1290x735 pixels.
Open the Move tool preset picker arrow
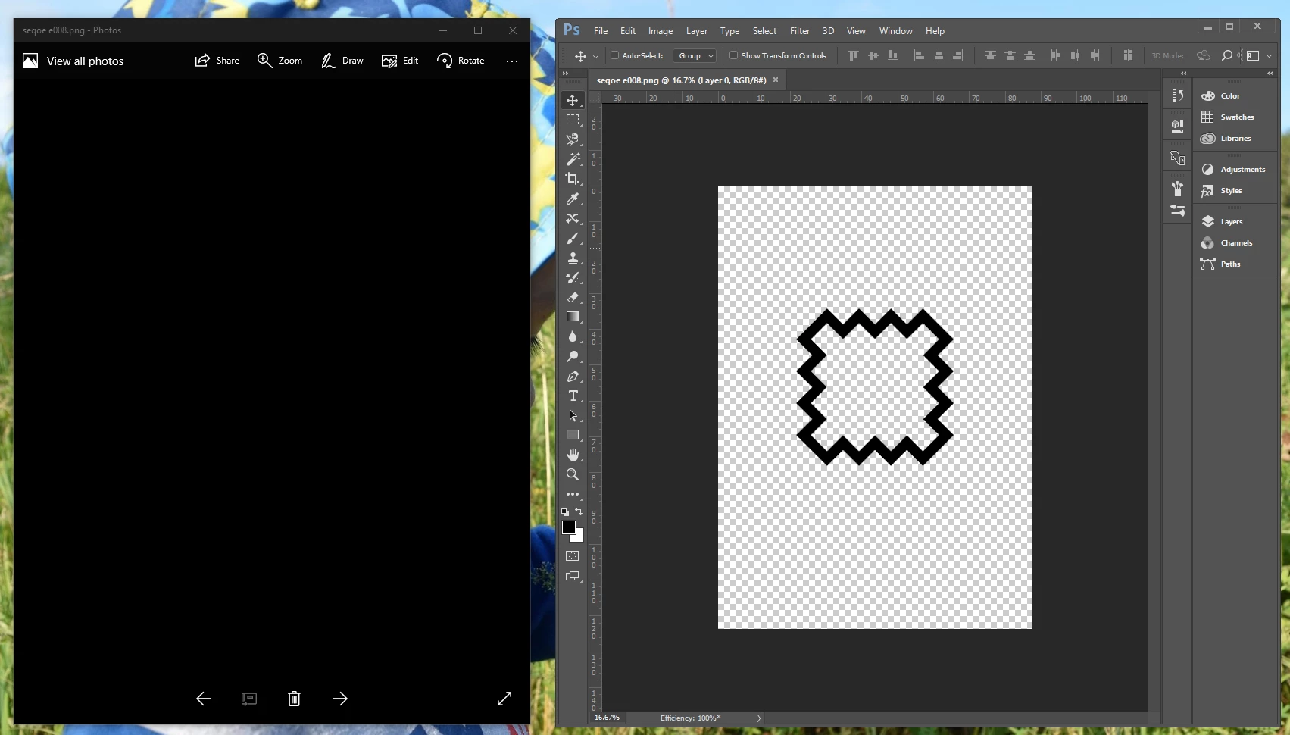[595, 56]
